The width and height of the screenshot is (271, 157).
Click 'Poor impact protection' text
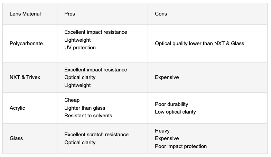[181, 146]
